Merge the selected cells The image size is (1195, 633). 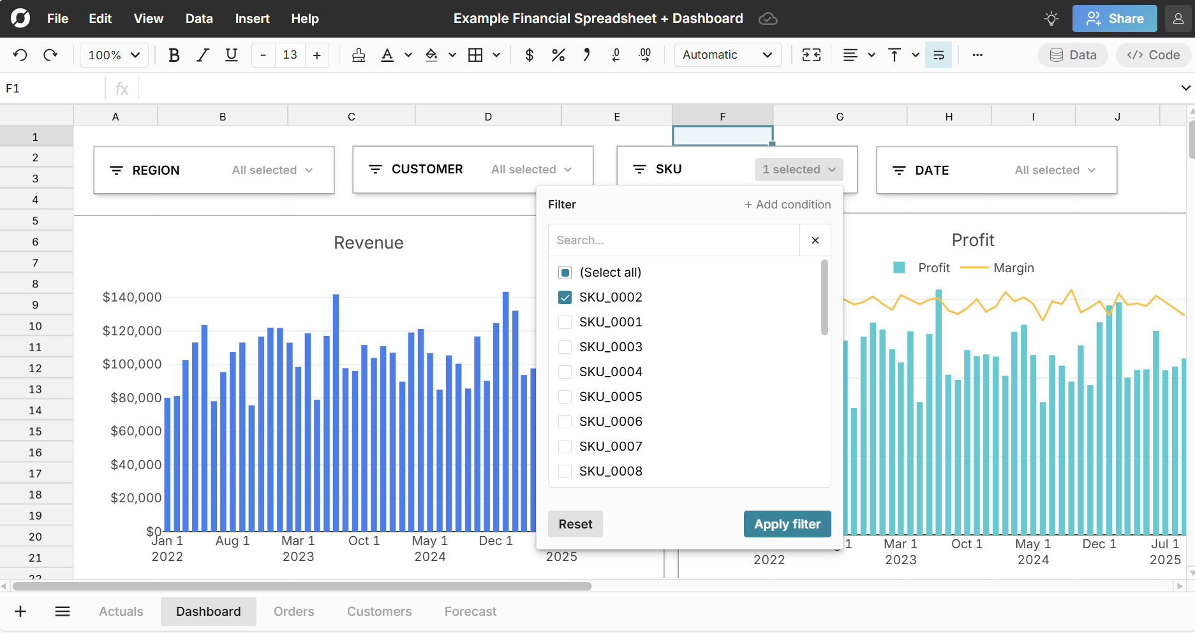point(812,55)
